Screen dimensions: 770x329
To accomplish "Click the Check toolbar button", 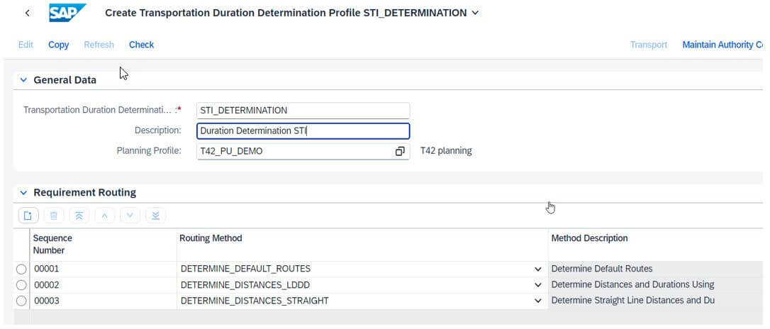I will [x=141, y=45].
